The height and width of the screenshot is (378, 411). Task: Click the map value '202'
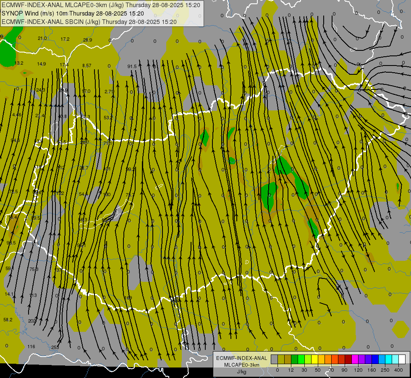pyautogui.click(x=32, y=321)
